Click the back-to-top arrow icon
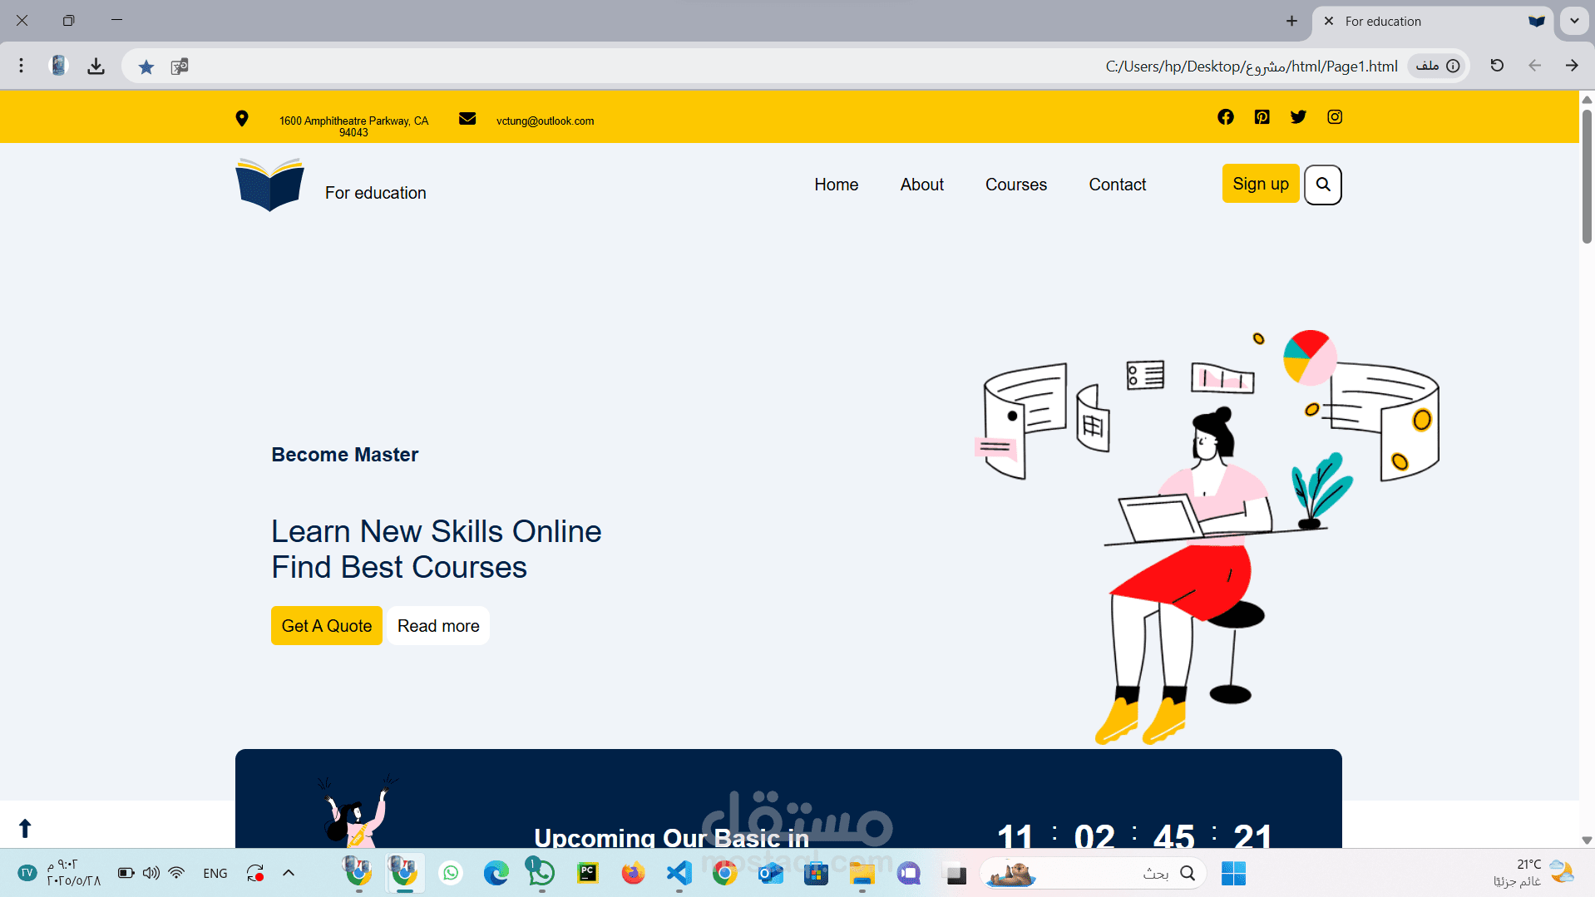The image size is (1595, 897). pos(25,828)
